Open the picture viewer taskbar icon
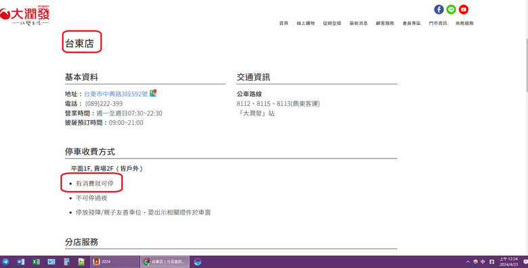The height and width of the screenshot is (268, 528). (51, 262)
